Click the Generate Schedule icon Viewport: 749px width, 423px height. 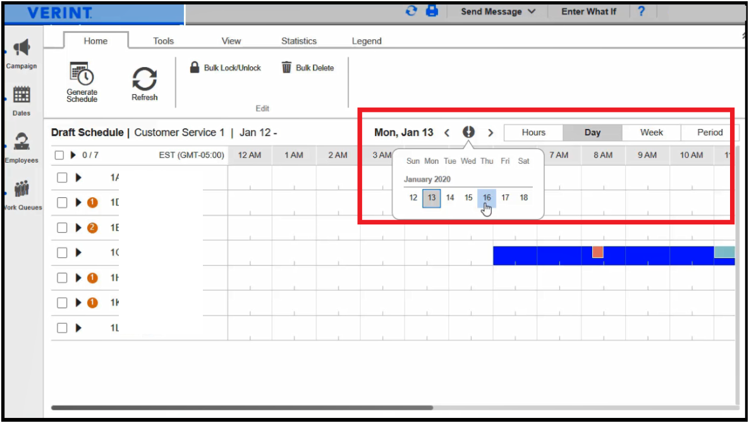(82, 73)
